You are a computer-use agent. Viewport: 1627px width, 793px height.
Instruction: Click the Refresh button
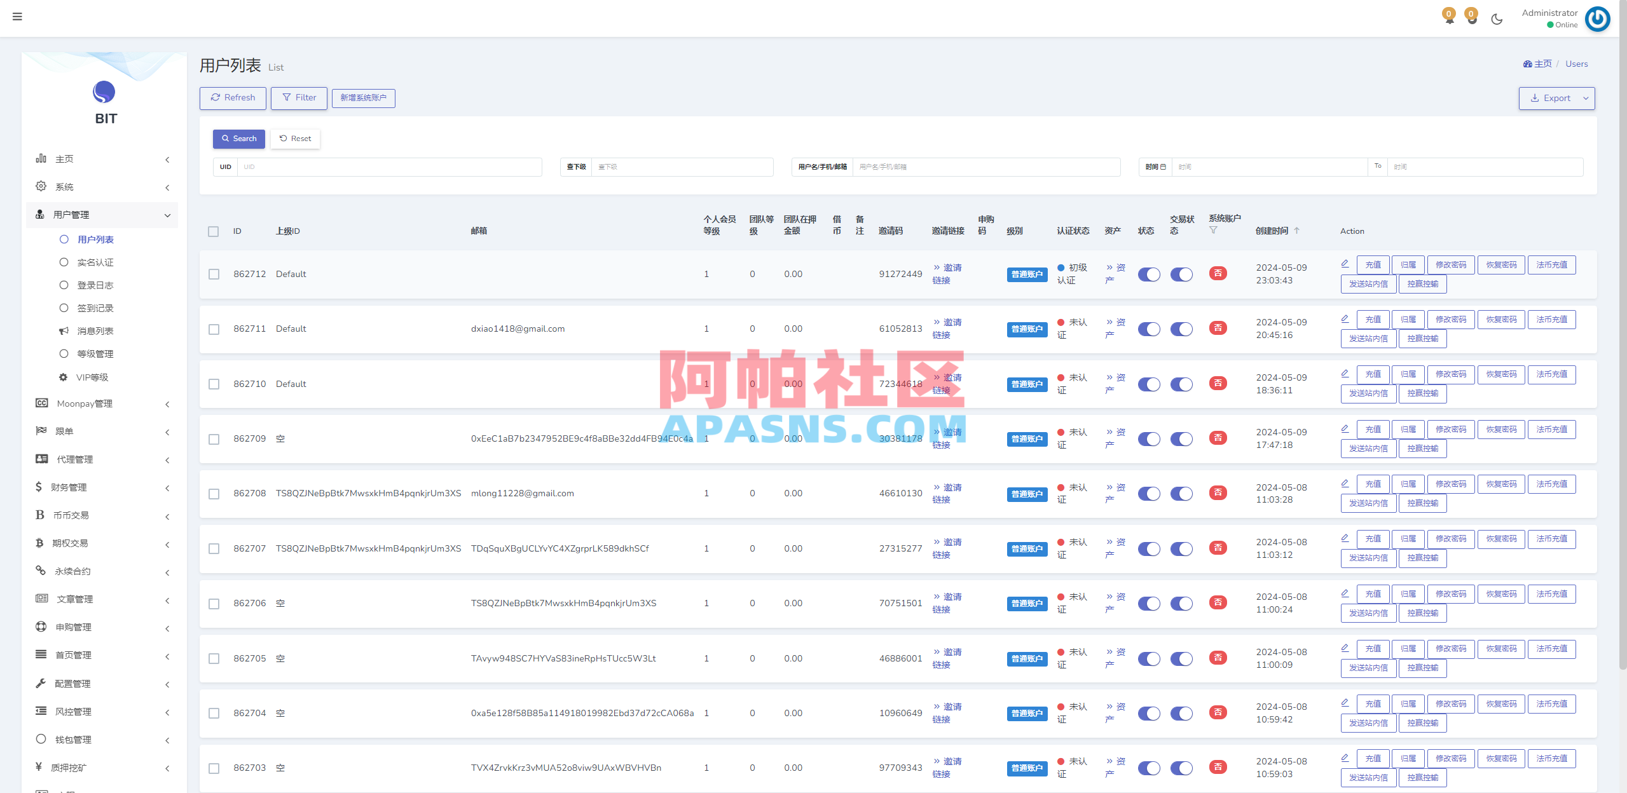coord(233,98)
